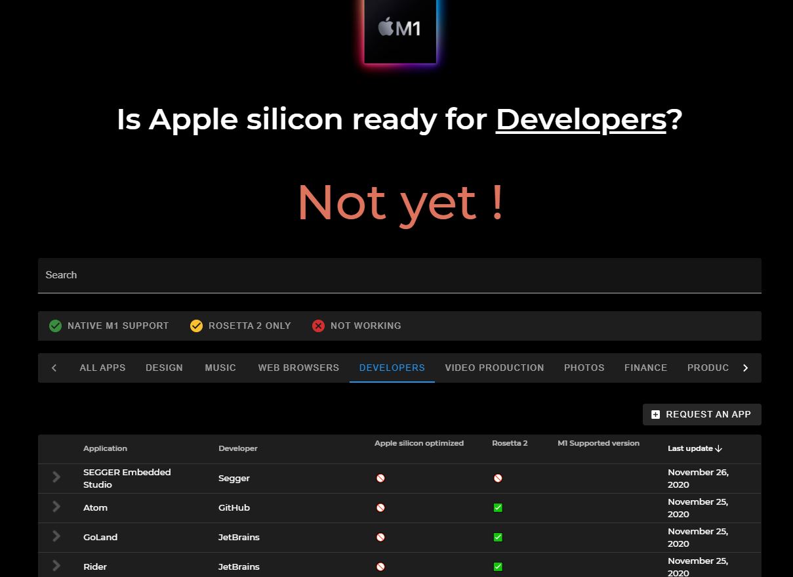Click the yellow Rosetta 2 Only check icon
The image size is (793, 577).
click(x=196, y=326)
